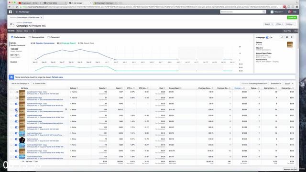Sort by the Amount Spent column header
The image size is (306, 172).
click(175, 88)
